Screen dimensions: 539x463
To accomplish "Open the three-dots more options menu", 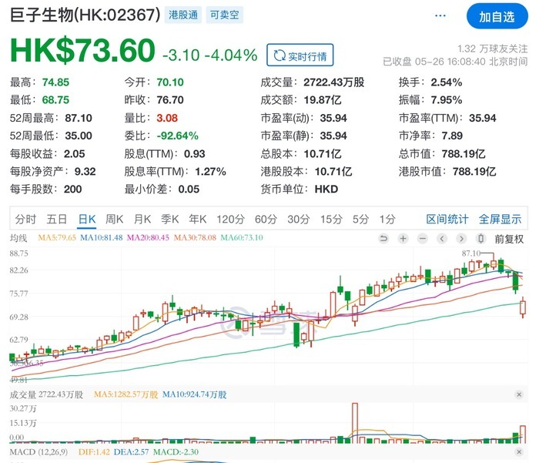I will point(440,16).
